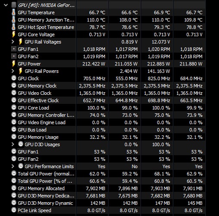Viewport: 219px width, 216px height.
Task: Click the 212.422 W current GPU Power value
Action: tap(94, 64)
